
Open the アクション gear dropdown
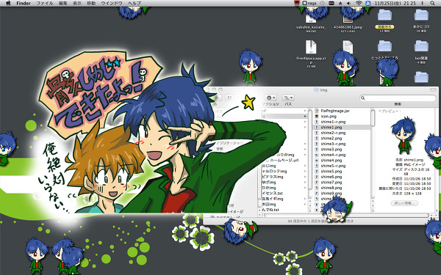tap(270, 98)
